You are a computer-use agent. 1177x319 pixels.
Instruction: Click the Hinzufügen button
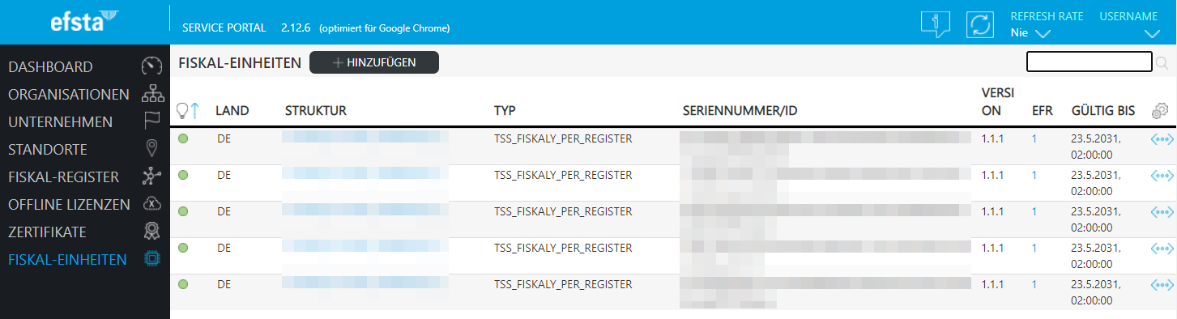[x=374, y=62]
